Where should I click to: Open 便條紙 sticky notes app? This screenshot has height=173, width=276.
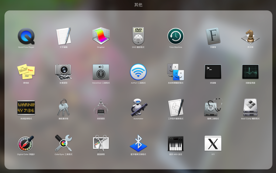[x=26, y=72]
